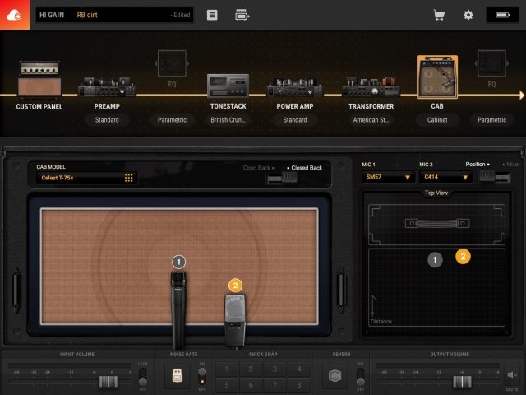Screen dimensions: 526x395
Task: Open the ToneCloud icon at top left
Action: [15, 15]
